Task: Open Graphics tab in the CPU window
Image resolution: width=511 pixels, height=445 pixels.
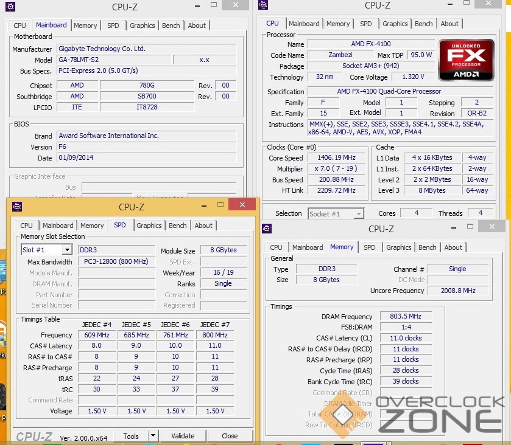Action: [395, 24]
